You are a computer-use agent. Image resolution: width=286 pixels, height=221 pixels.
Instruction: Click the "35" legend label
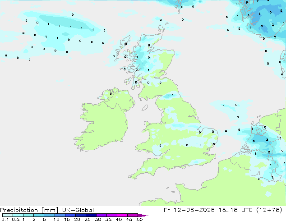click(x=108, y=219)
